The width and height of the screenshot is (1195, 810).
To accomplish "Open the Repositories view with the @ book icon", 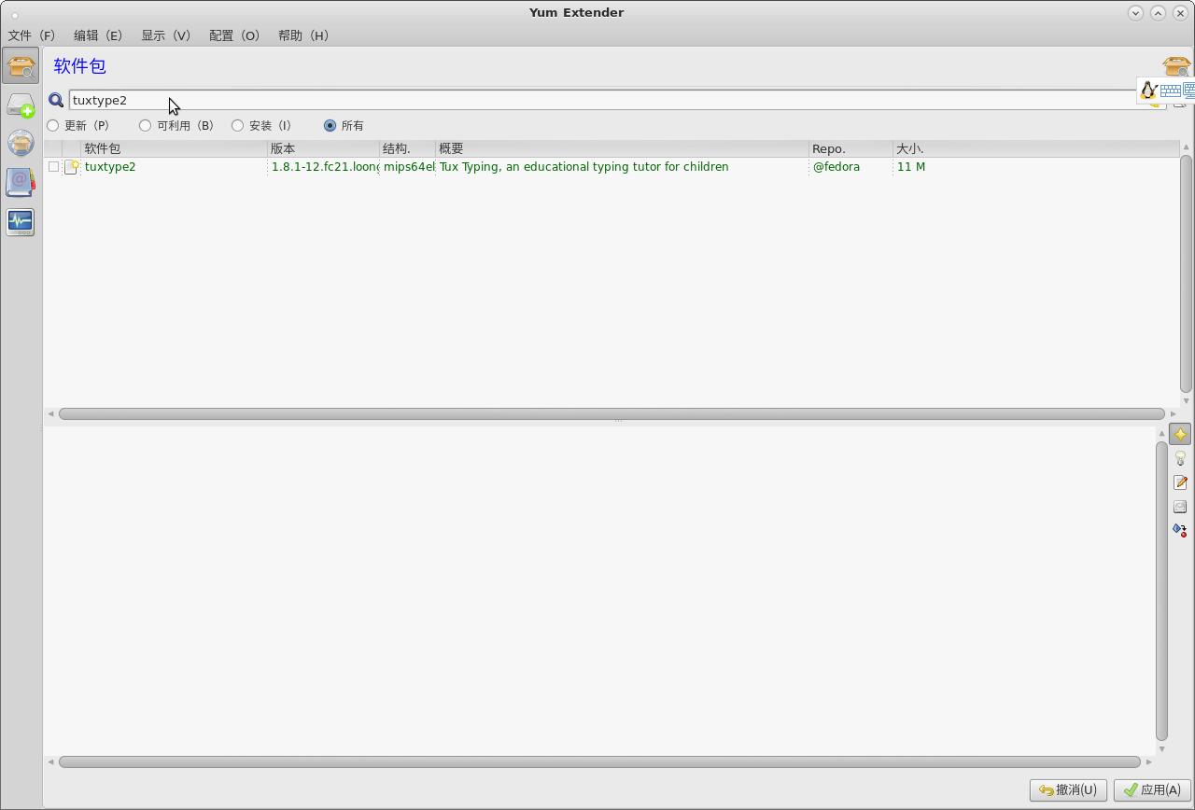I will tap(21, 182).
